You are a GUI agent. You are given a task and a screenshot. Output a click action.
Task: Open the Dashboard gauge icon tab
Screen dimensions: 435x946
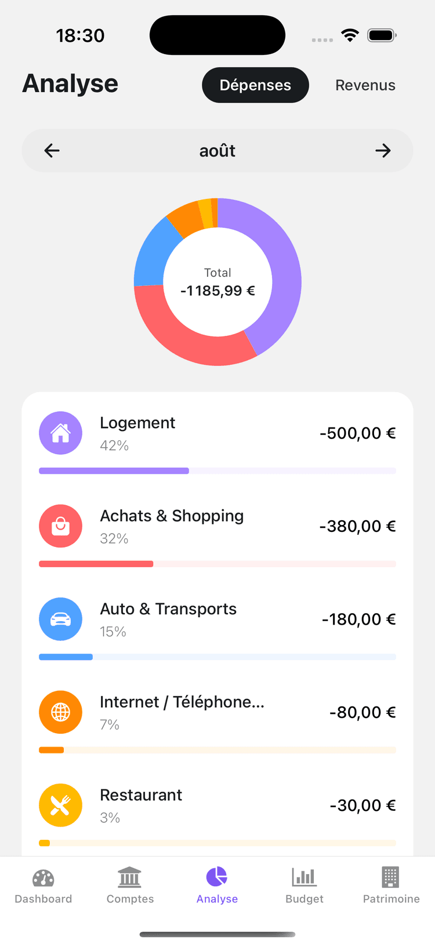click(x=43, y=886)
